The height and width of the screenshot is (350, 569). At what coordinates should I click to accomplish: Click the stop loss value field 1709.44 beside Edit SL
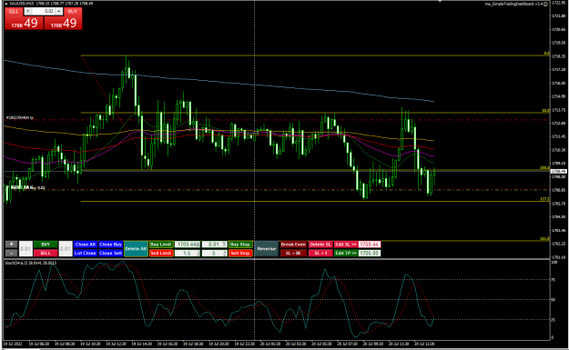(x=370, y=245)
